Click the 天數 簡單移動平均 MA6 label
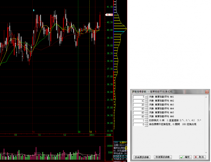Screen dimensions: 211x162 tap(161, 117)
